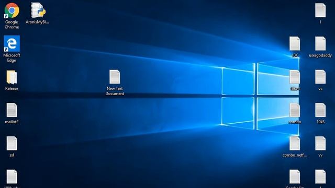Click the usergodaddy text file
This screenshot has width=335, height=188.
320,44
